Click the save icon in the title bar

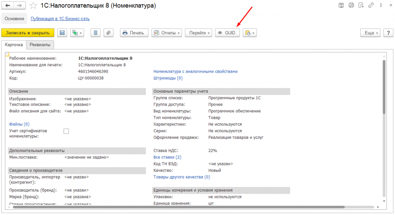pyautogui.click(x=341, y=5)
